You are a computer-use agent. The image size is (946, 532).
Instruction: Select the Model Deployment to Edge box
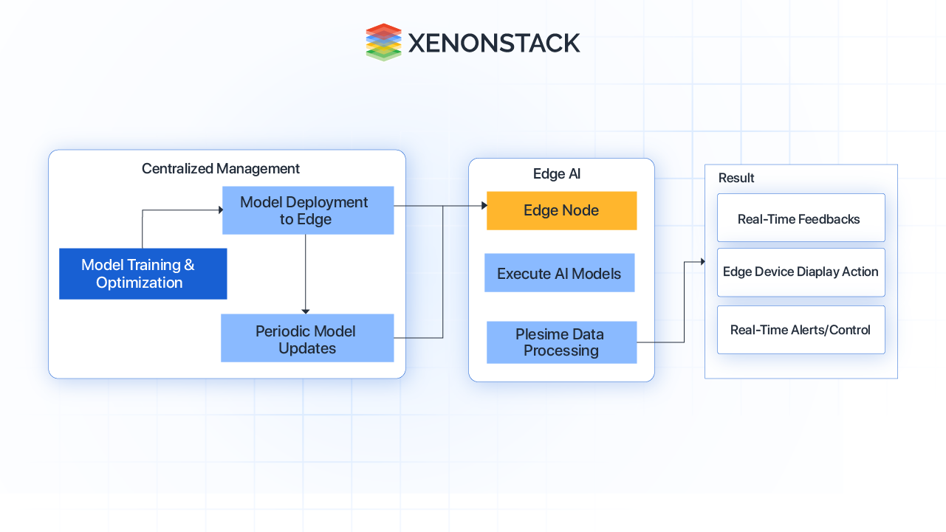point(307,210)
